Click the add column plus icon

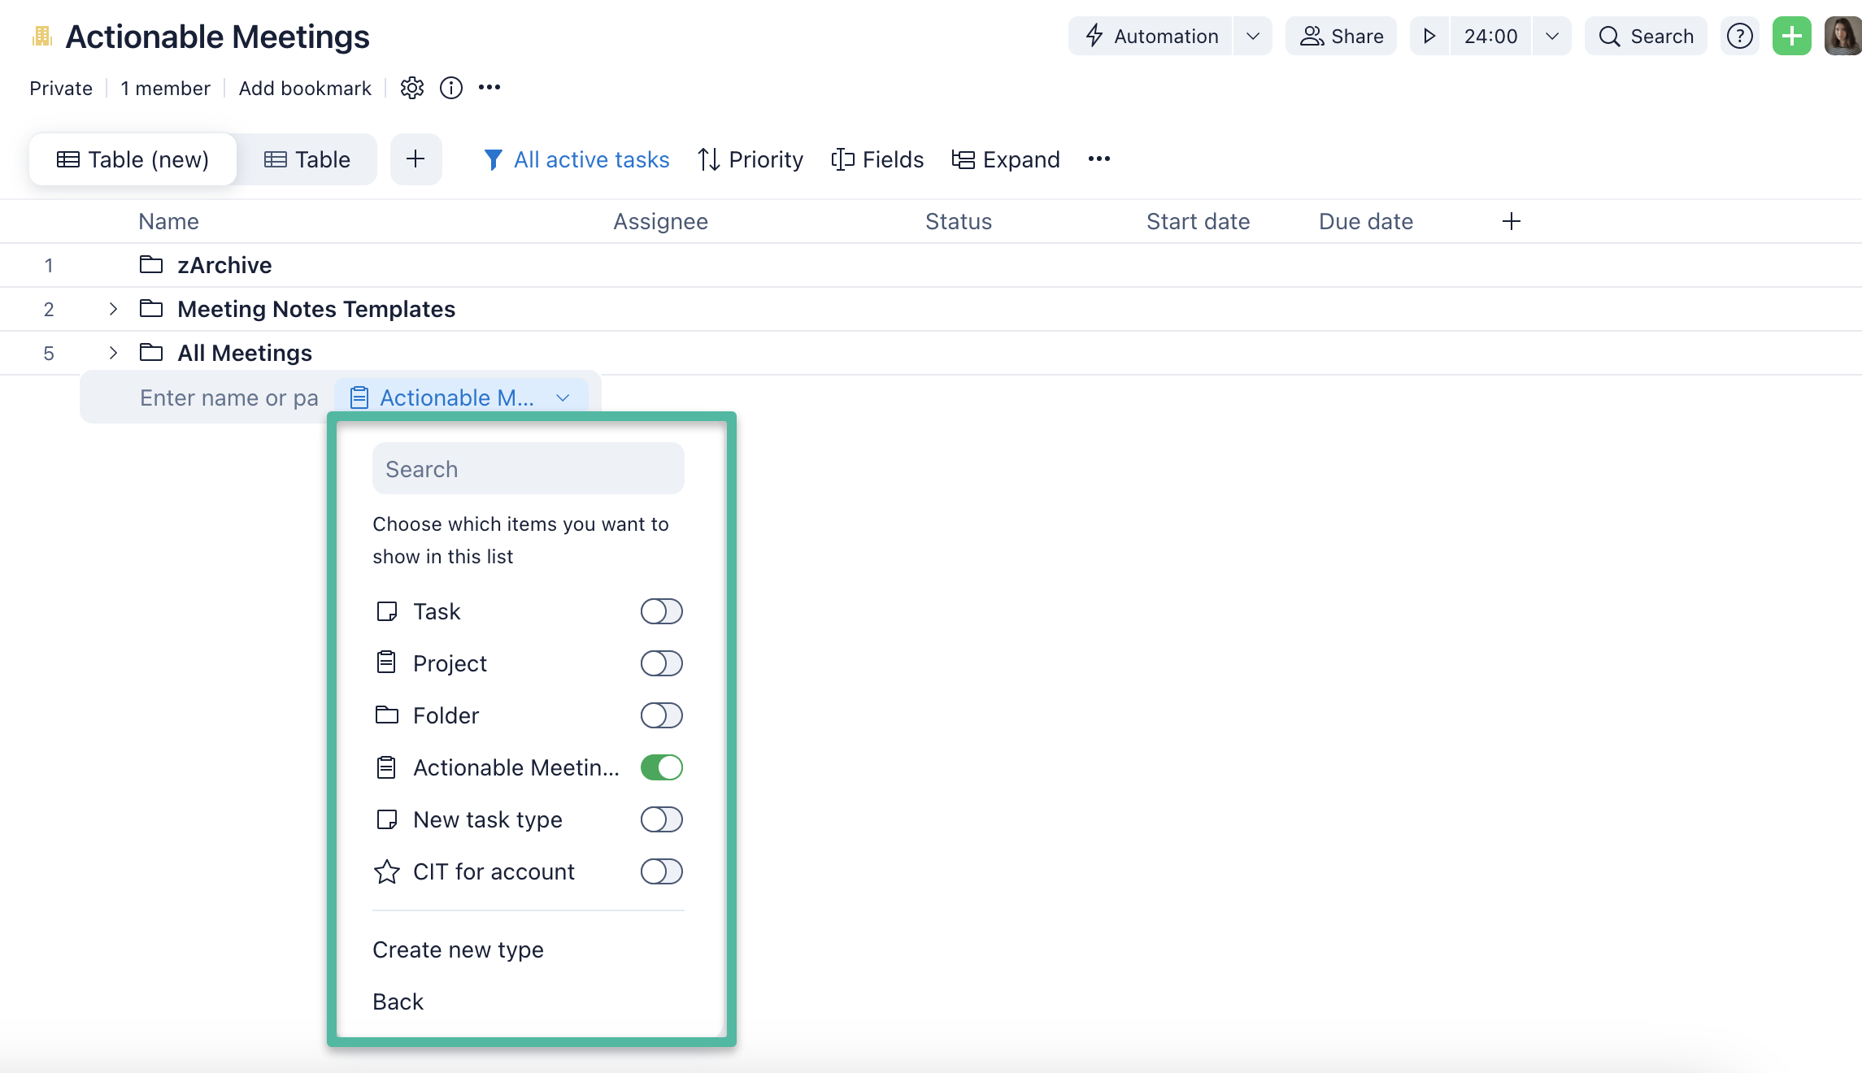pyautogui.click(x=1511, y=221)
